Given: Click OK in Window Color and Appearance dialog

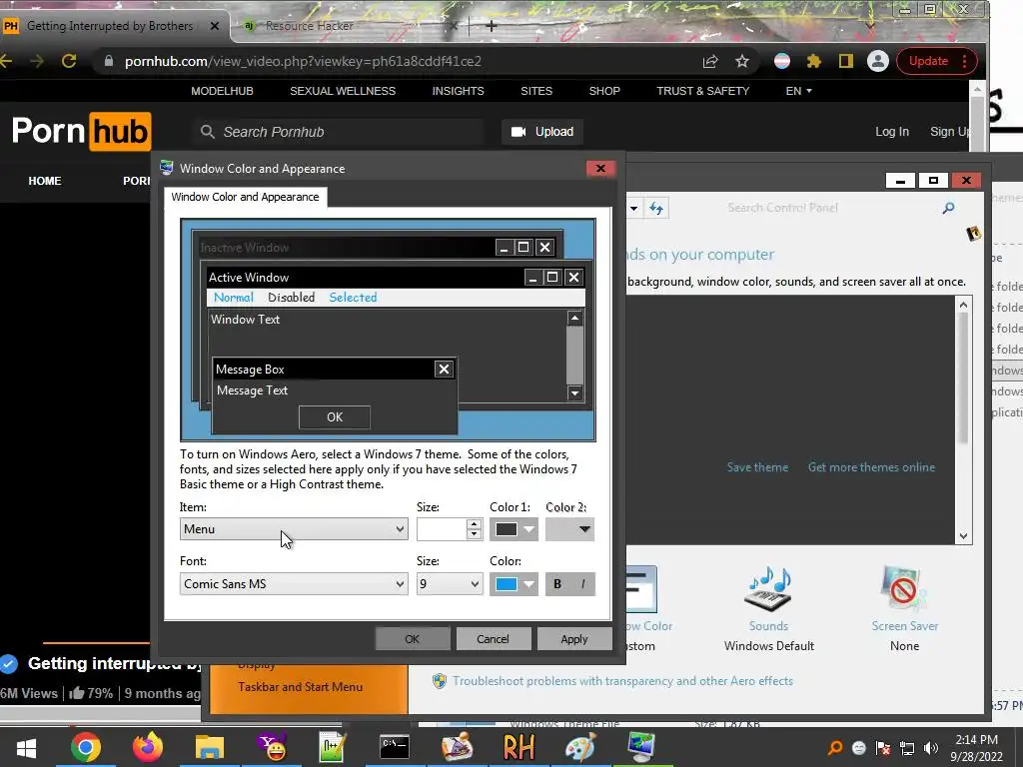Looking at the screenshot, I should click(413, 639).
